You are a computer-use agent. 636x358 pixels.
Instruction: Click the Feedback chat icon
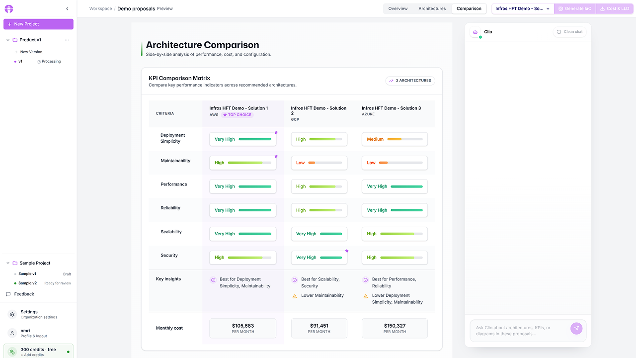tap(8, 294)
